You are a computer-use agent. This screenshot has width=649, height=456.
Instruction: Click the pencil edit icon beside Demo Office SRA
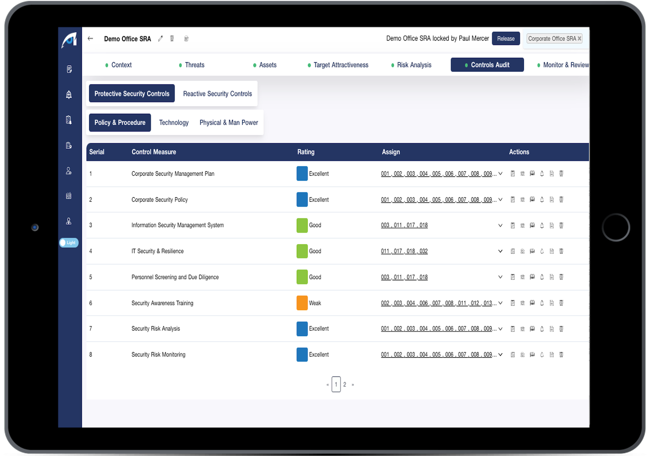161,39
